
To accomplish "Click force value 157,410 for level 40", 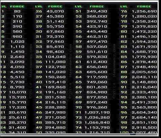I will pyautogui.click(x=55, y=82).
